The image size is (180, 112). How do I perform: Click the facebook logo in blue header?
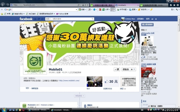point(26,19)
